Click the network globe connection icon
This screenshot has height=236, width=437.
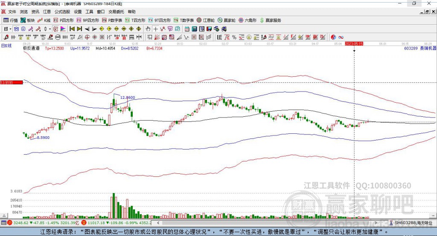pos(216,29)
